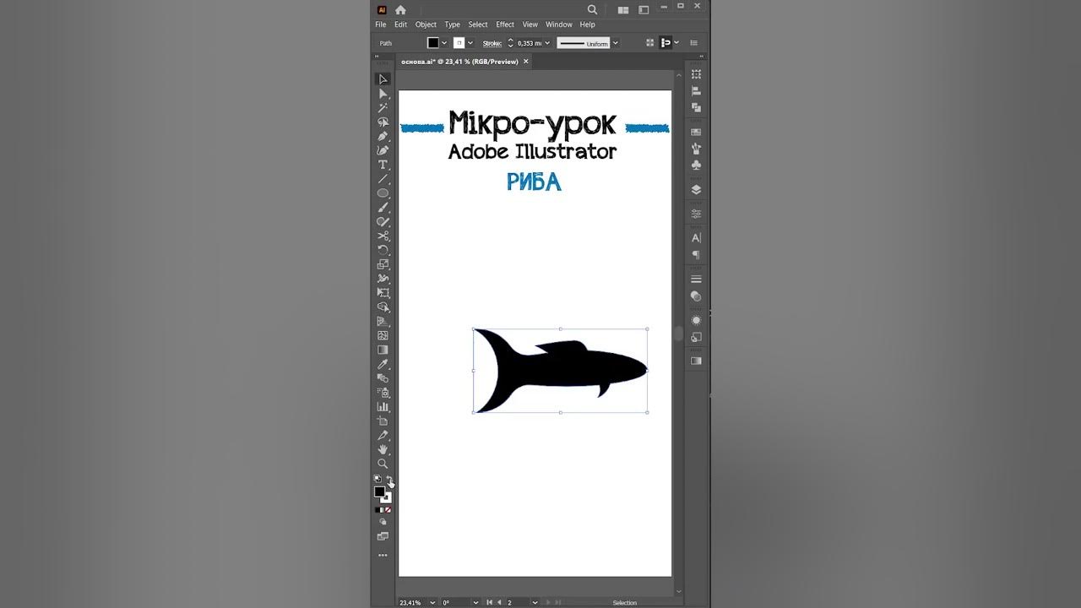Open the Select menu
Screen dimensions: 1081x608
coord(478,24)
